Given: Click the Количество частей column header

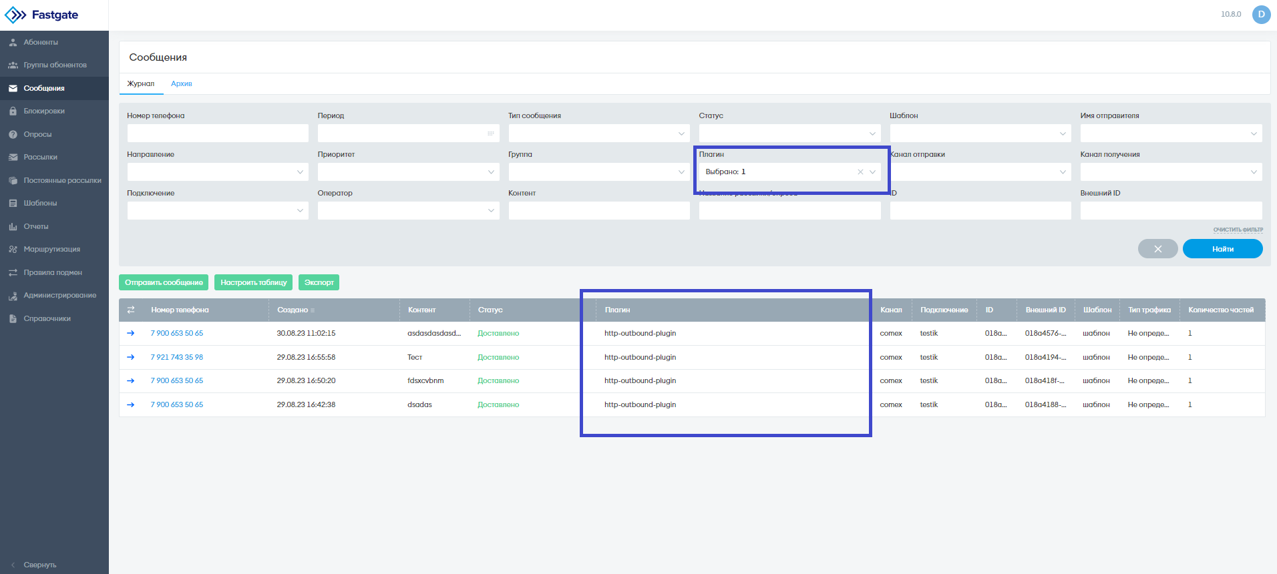Looking at the screenshot, I should (x=1221, y=310).
